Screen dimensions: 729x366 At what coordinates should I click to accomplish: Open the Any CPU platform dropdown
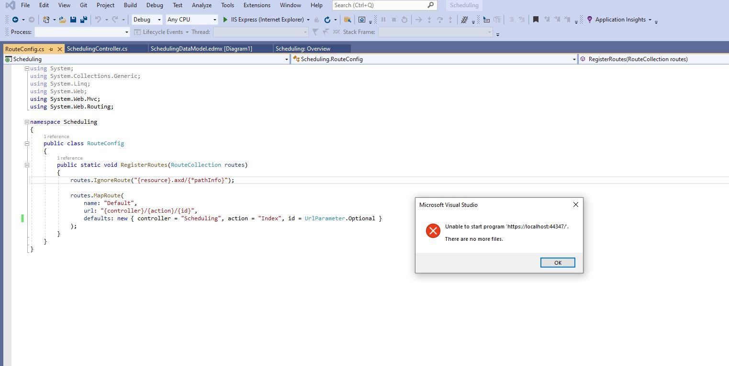coord(191,20)
